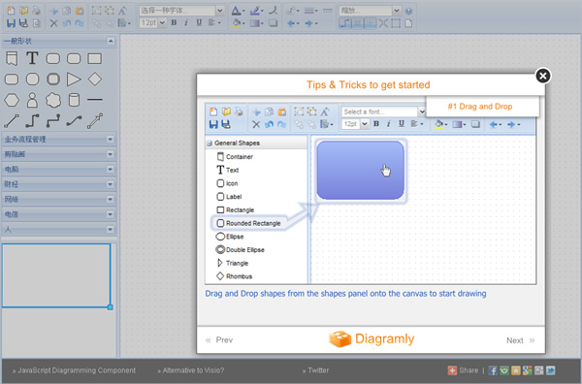Choose the Cylinder shape
The height and width of the screenshot is (384, 582).
pyautogui.click(x=74, y=100)
